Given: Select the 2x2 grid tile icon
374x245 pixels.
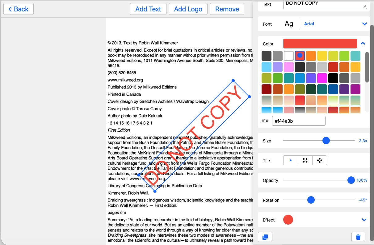Looking at the screenshot, I should [305, 160].
